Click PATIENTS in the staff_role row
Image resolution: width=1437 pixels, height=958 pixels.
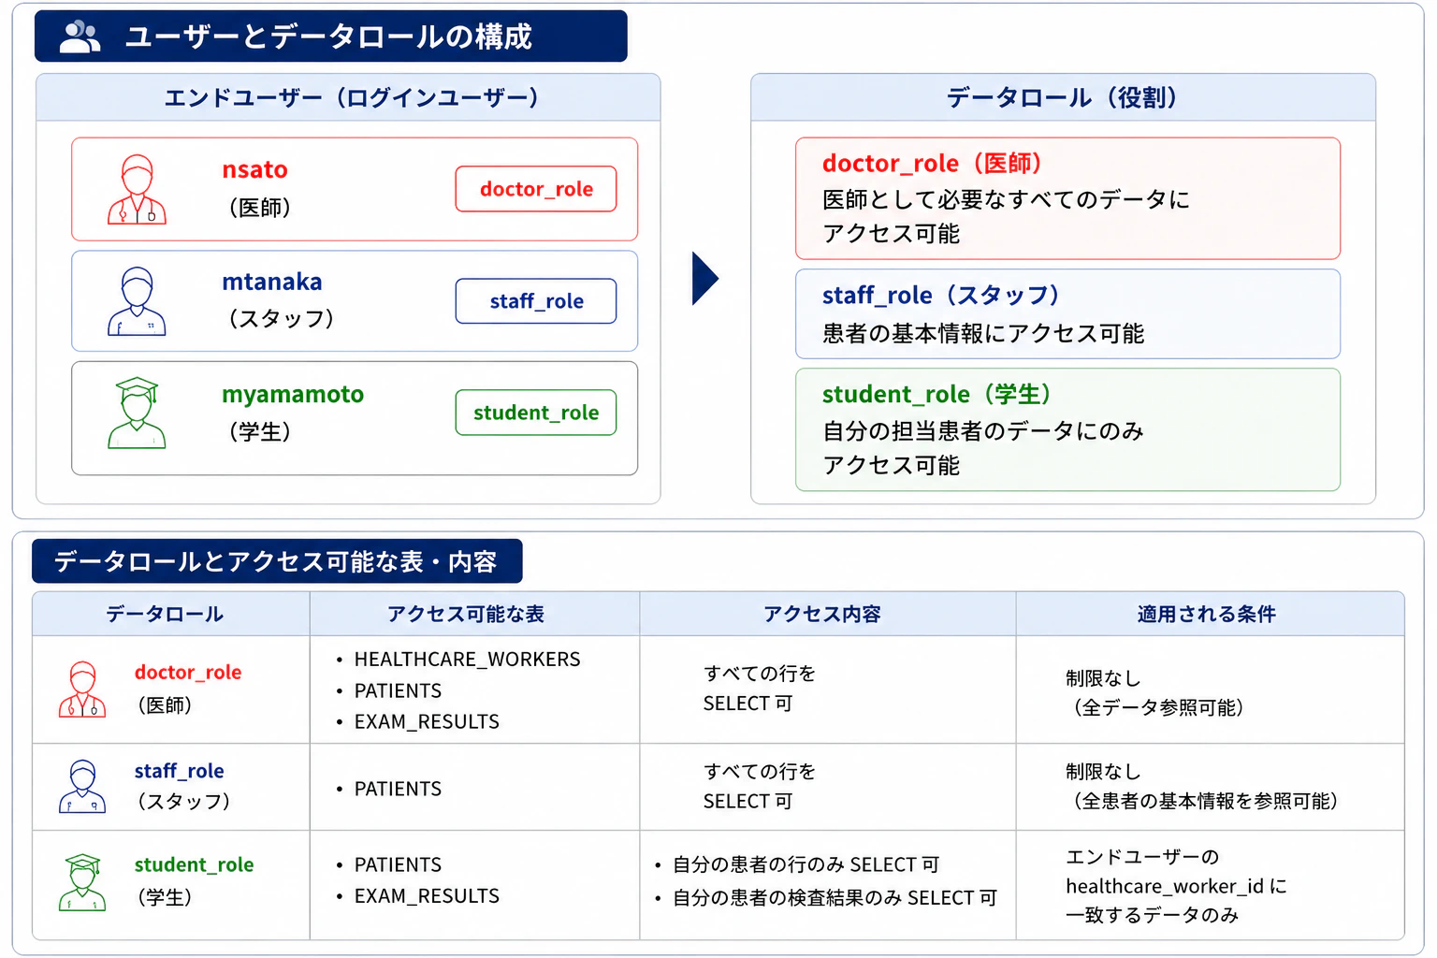click(398, 789)
